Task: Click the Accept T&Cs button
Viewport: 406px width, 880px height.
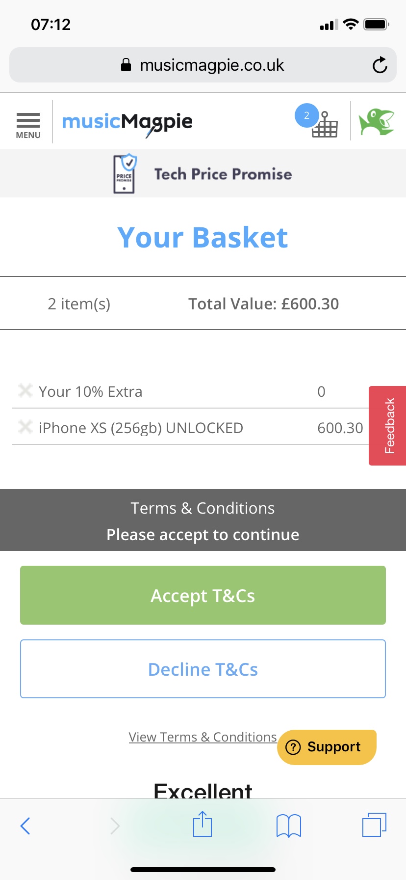Action: [x=203, y=595]
